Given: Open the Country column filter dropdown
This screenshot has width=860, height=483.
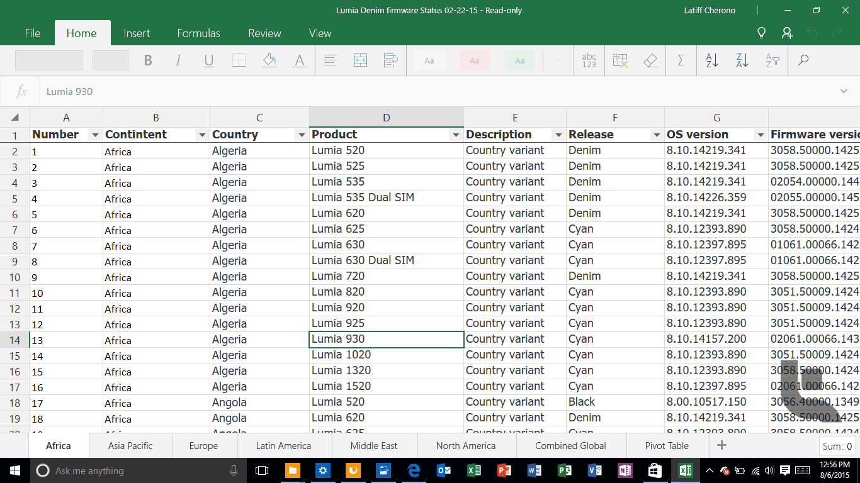Looking at the screenshot, I should tap(302, 135).
